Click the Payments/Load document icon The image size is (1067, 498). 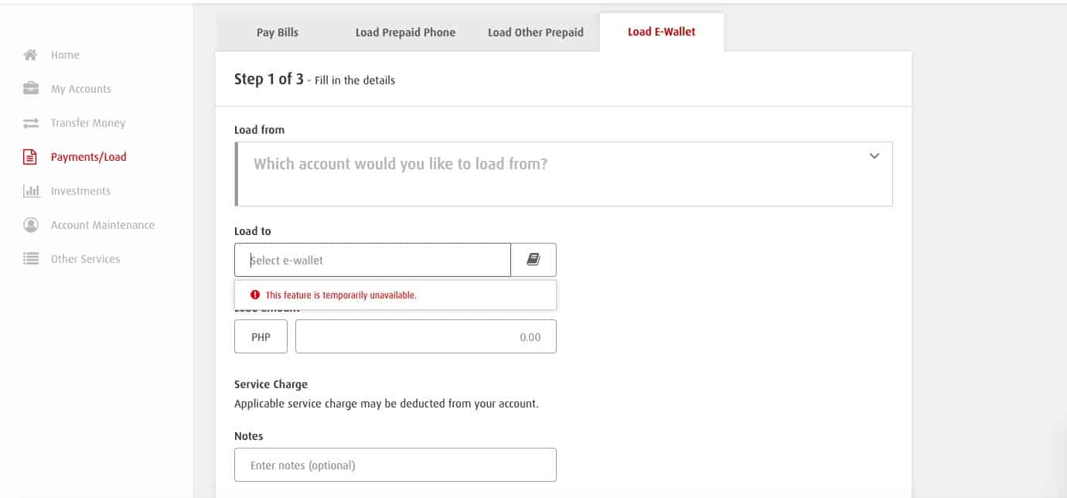(x=31, y=157)
